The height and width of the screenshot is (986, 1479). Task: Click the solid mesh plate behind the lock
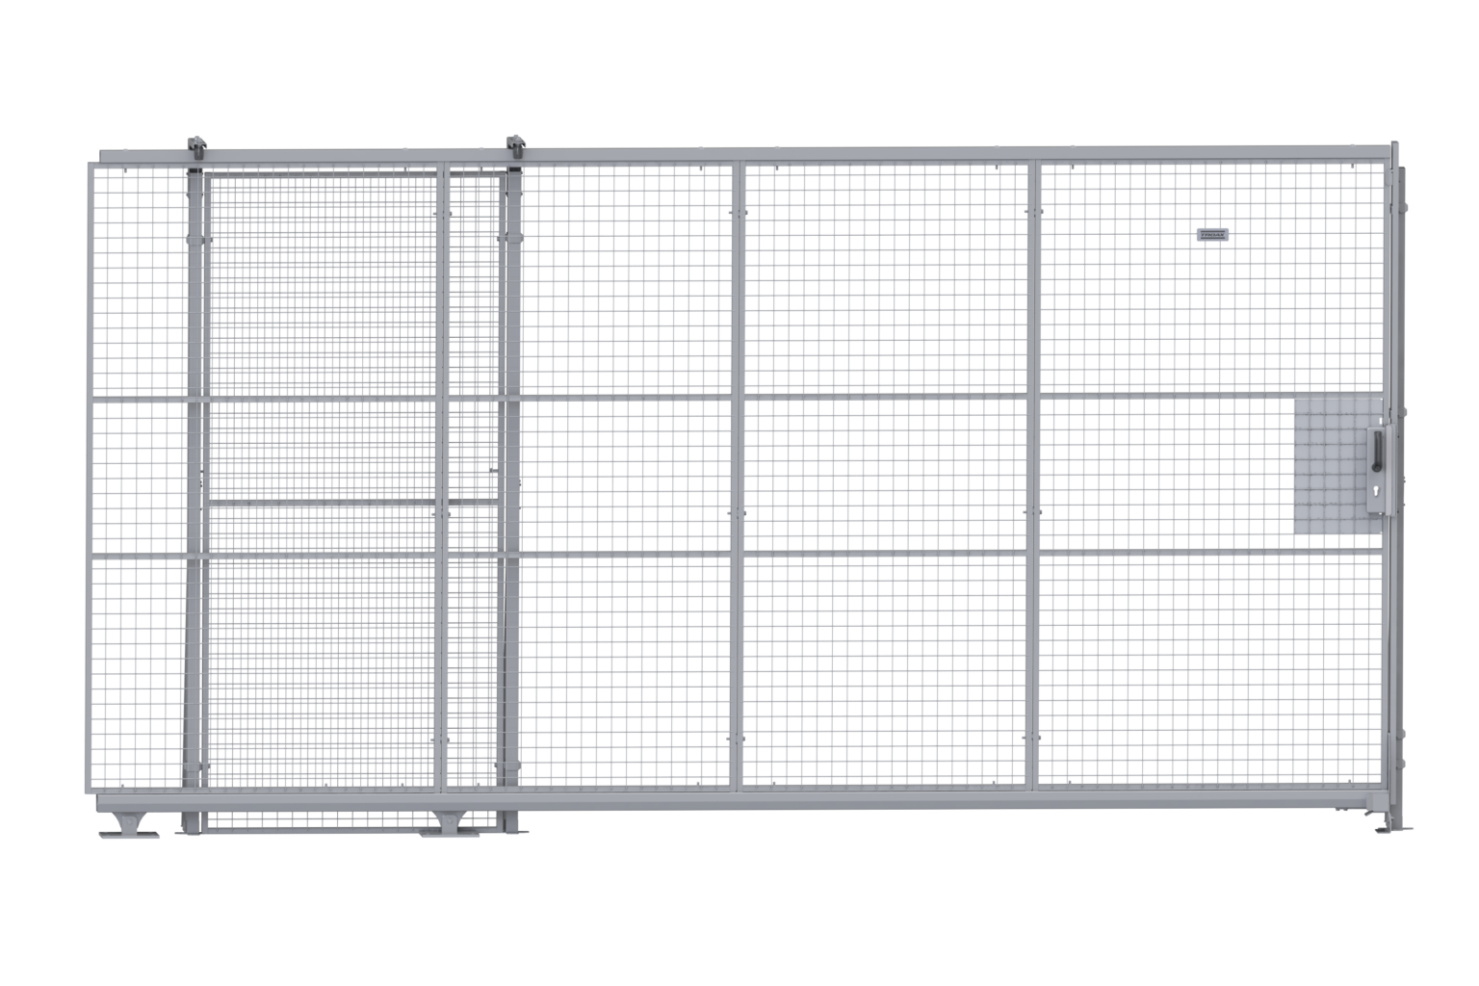1327,466
